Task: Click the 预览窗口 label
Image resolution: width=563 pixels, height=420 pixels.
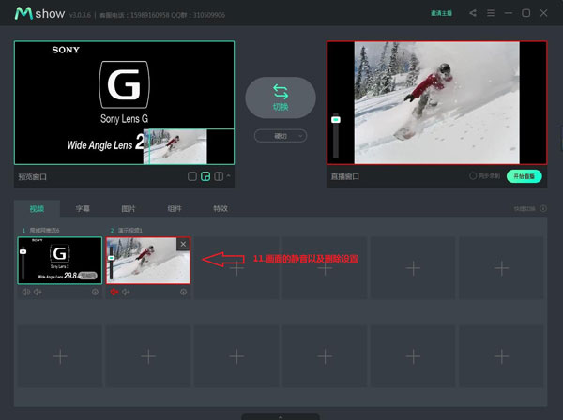Action: coord(32,177)
